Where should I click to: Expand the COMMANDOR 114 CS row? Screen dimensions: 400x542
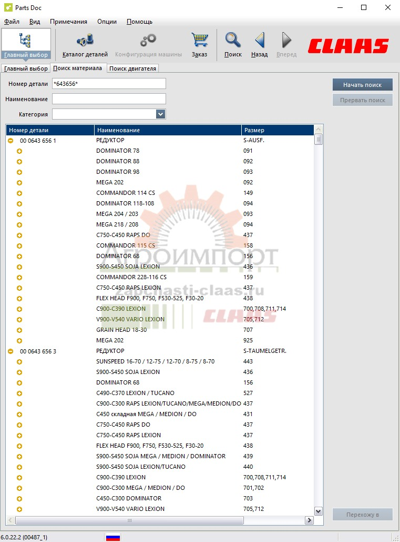tap(19, 193)
